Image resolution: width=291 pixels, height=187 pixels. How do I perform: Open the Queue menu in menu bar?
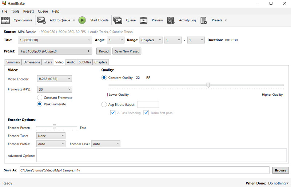pyautogui.click(x=43, y=11)
